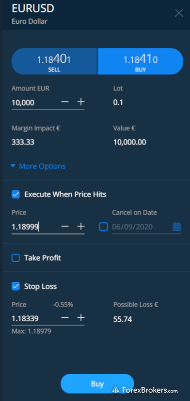Increase Amount EUR with plus icon
The width and height of the screenshot is (190, 401).
click(81, 102)
